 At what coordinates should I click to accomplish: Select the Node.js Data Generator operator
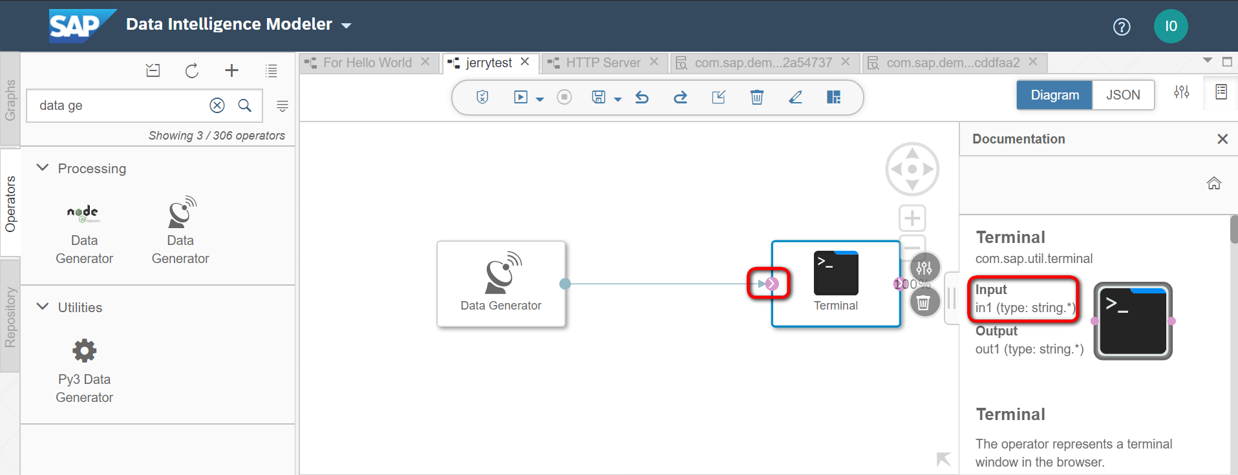84,231
